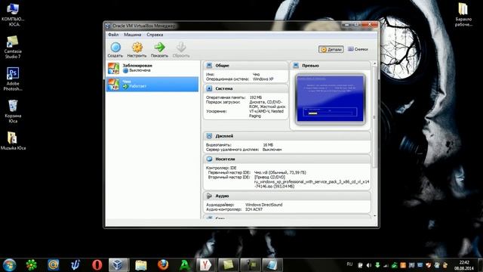
Task: Click the Показать green arrow icon
Action: point(159,47)
